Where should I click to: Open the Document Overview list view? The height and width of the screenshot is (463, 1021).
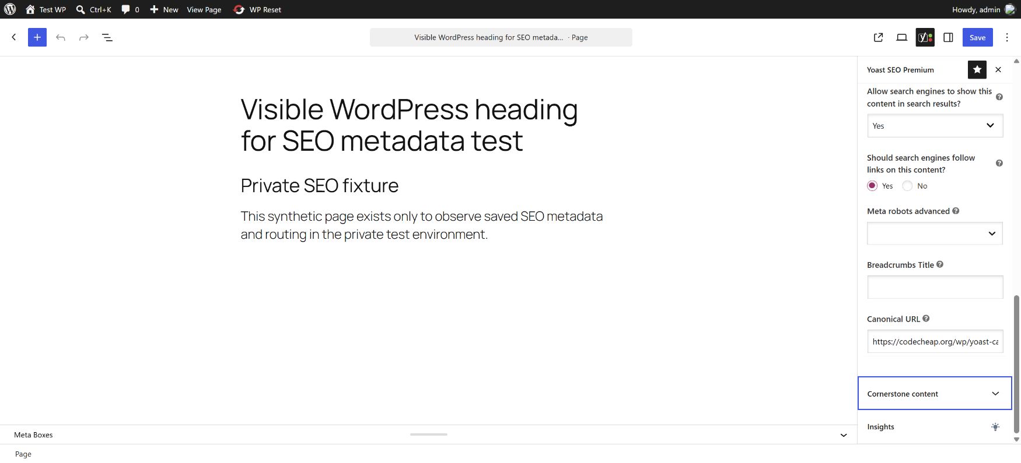click(x=107, y=37)
